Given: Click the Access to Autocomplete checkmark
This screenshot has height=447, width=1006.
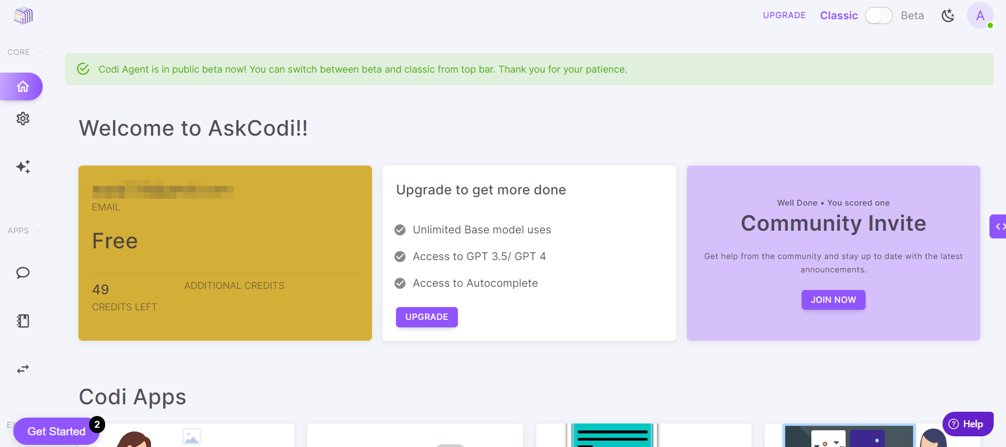Looking at the screenshot, I should 400,284.
